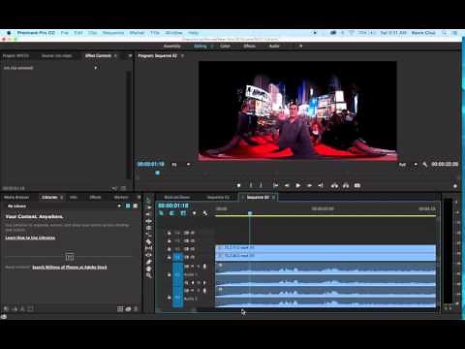Open the Effects workspace
This screenshot has width=465, height=349.
coord(249,47)
